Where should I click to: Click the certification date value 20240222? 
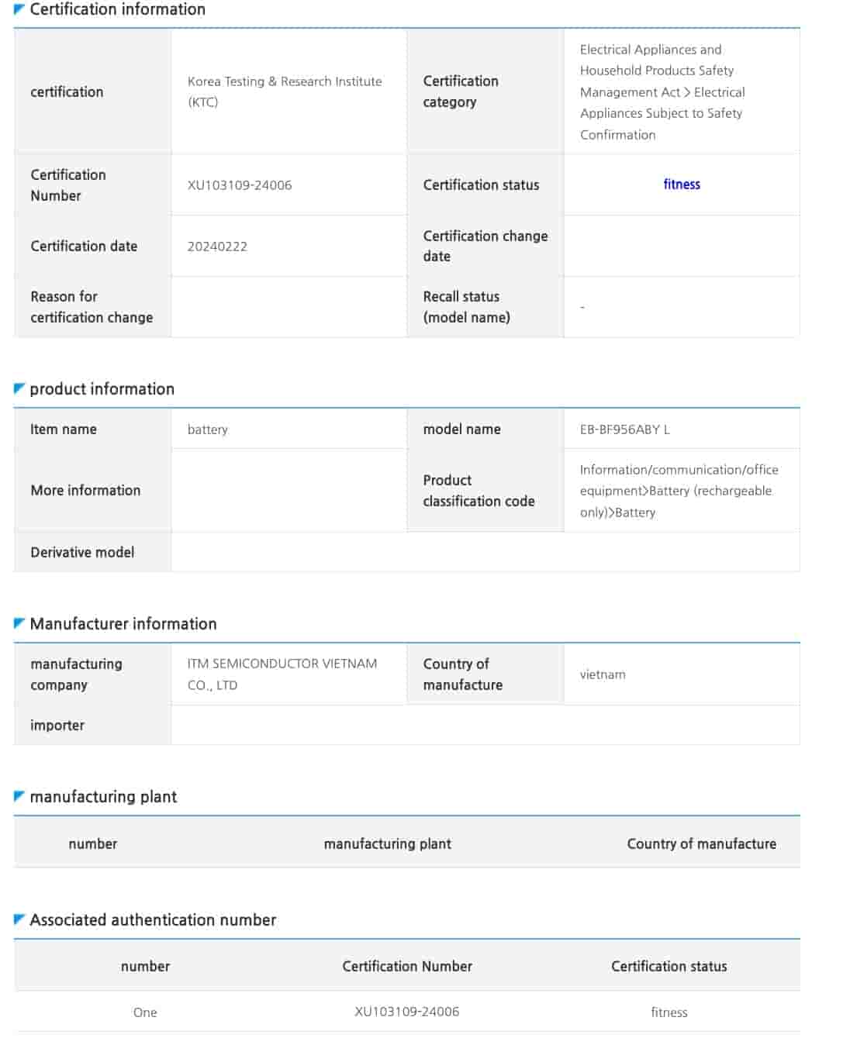coord(217,247)
